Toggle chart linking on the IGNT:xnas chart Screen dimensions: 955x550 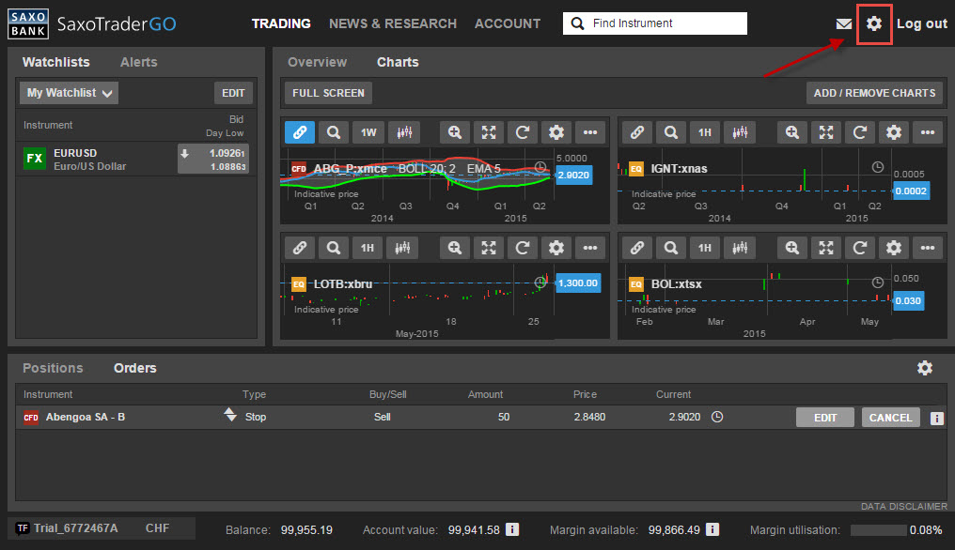[x=636, y=132]
